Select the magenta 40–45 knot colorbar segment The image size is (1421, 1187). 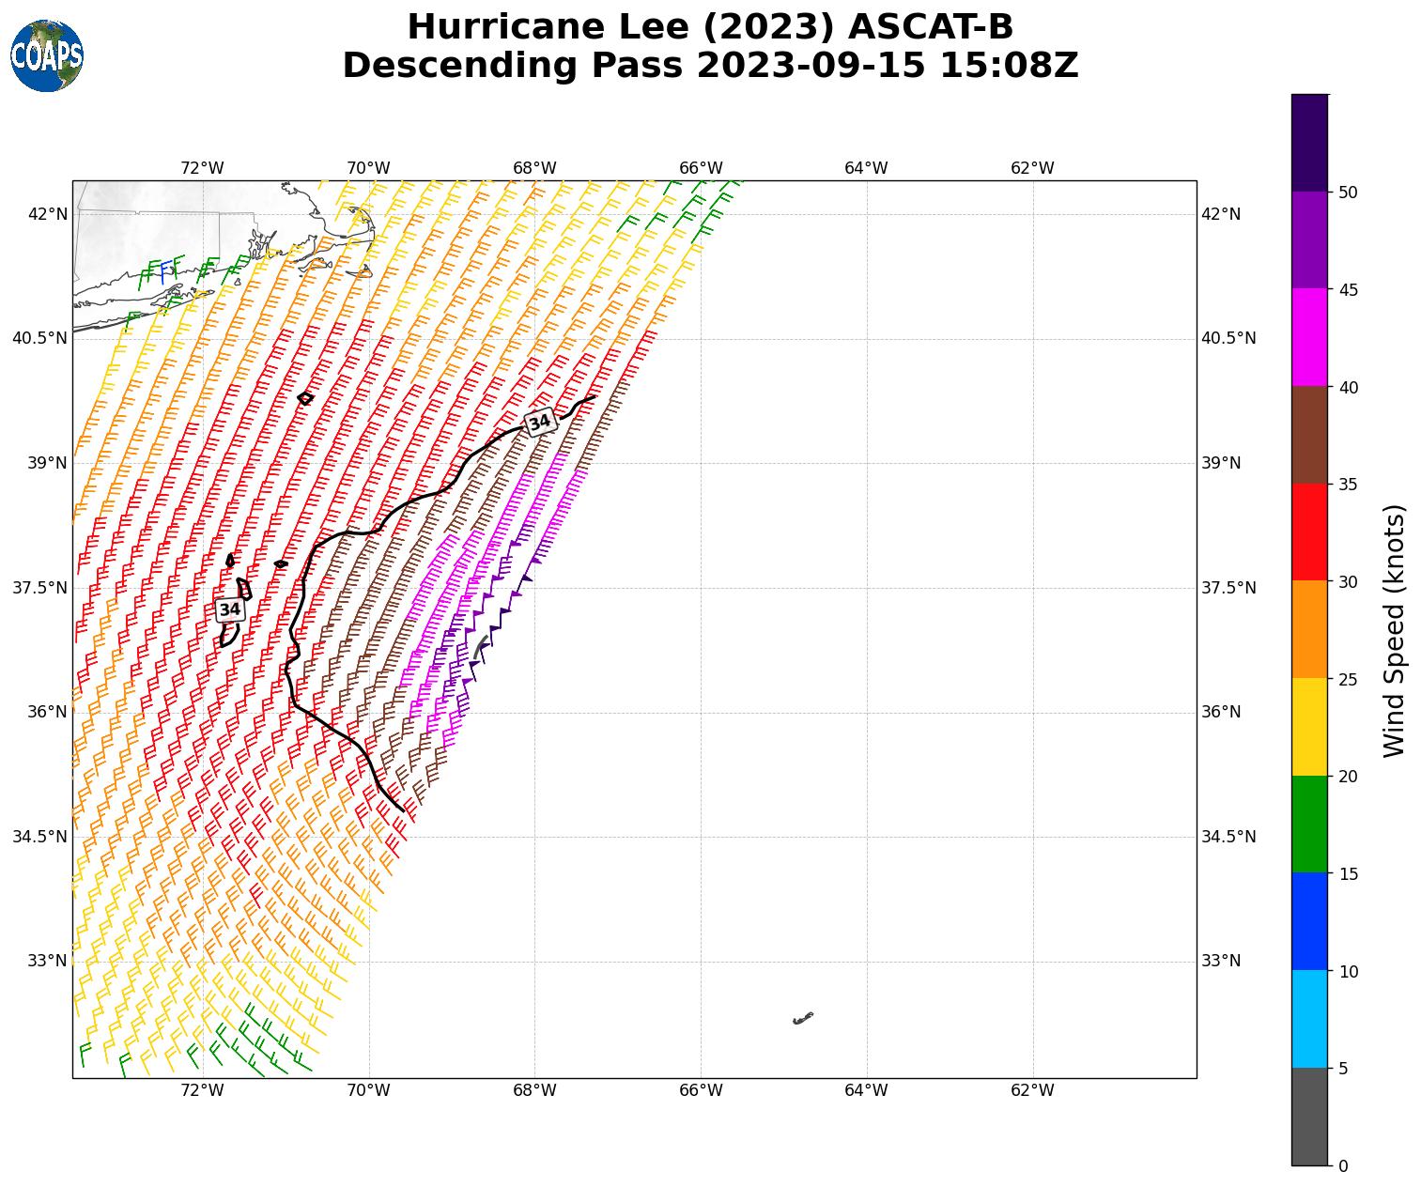point(1309,337)
